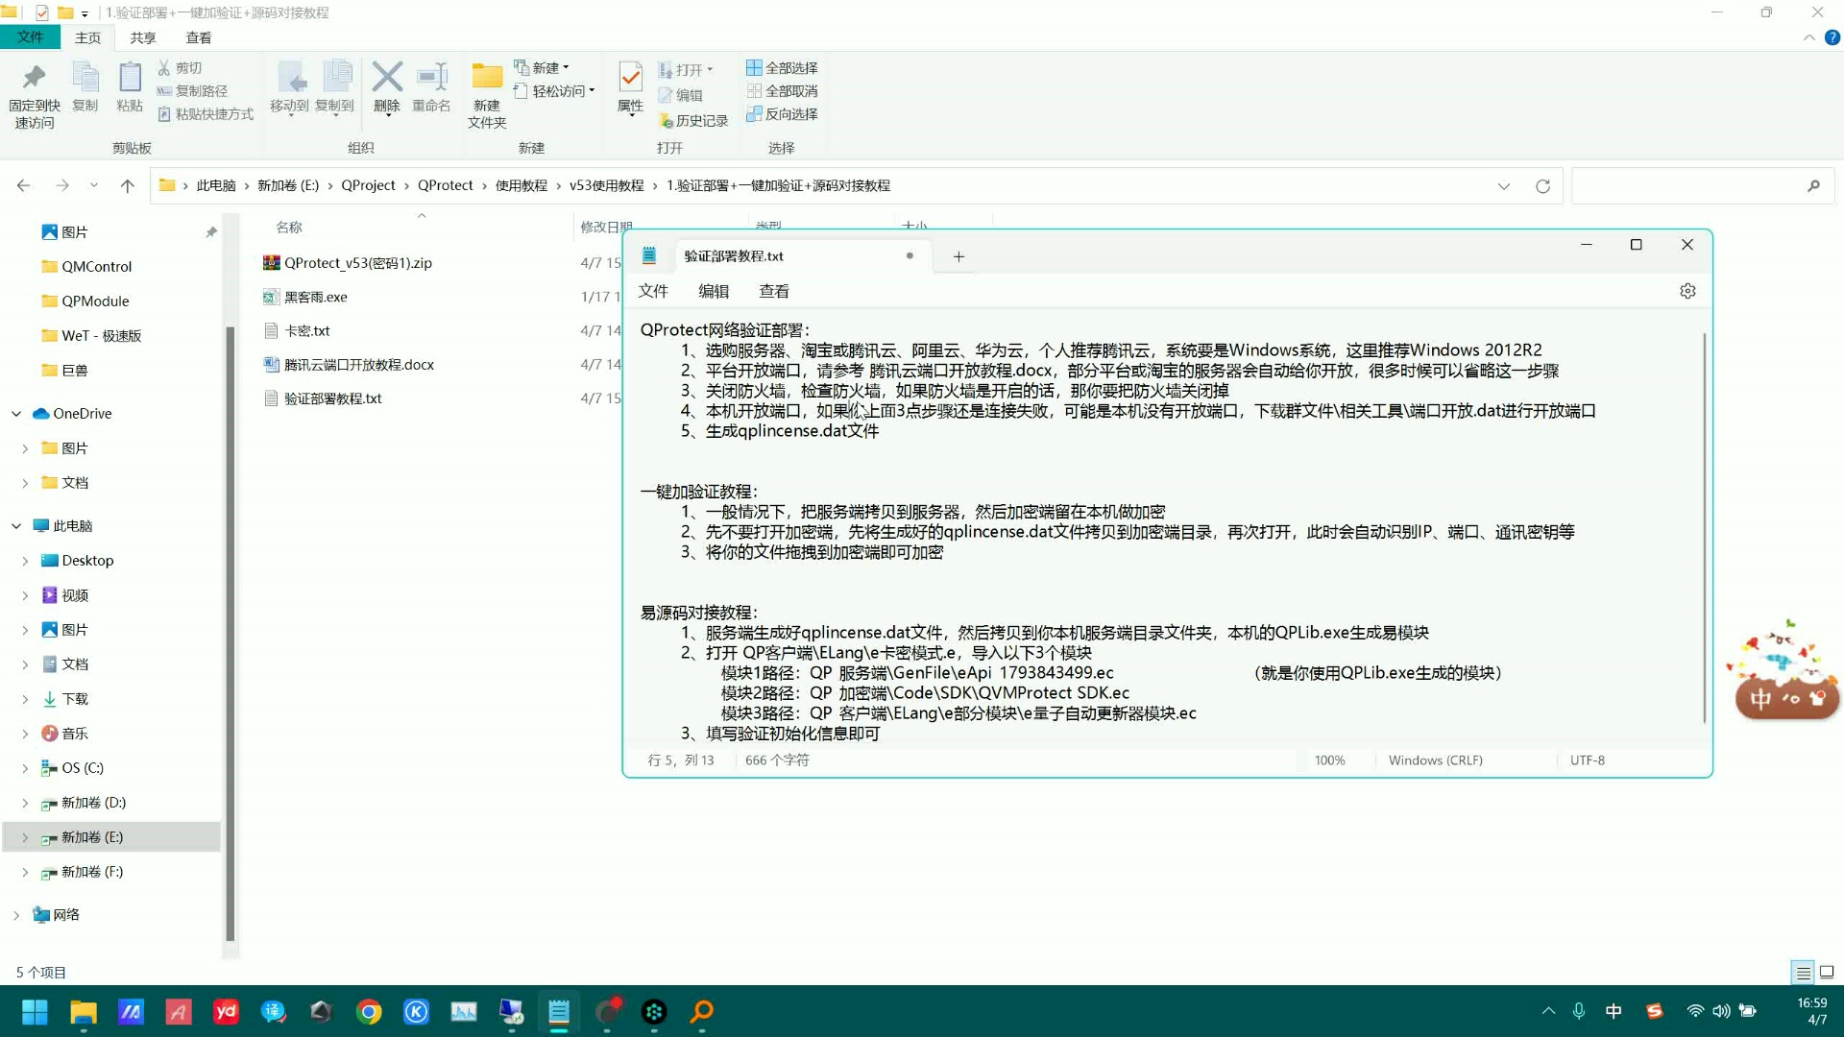Open the Help question mark icon

[1832, 37]
